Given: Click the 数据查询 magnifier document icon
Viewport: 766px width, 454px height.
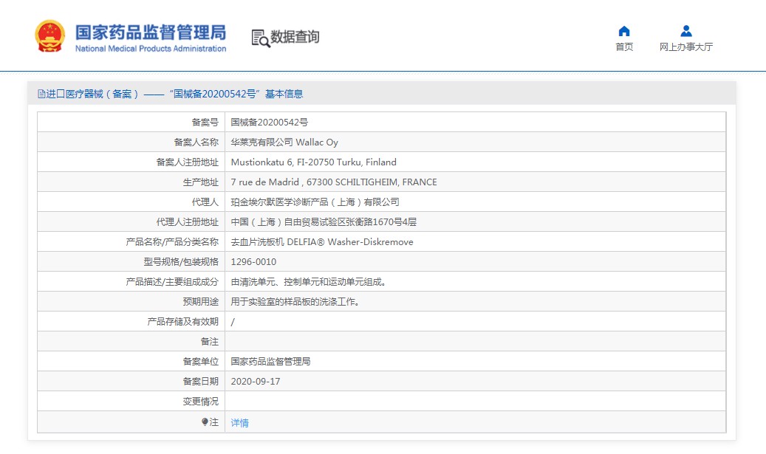Looking at the screenshot, I should [260, 38].
